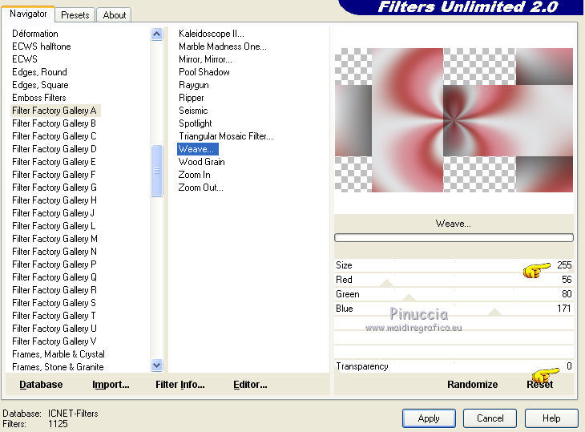
Task: Select Filter Factory Gallery J
Action: 54,212
